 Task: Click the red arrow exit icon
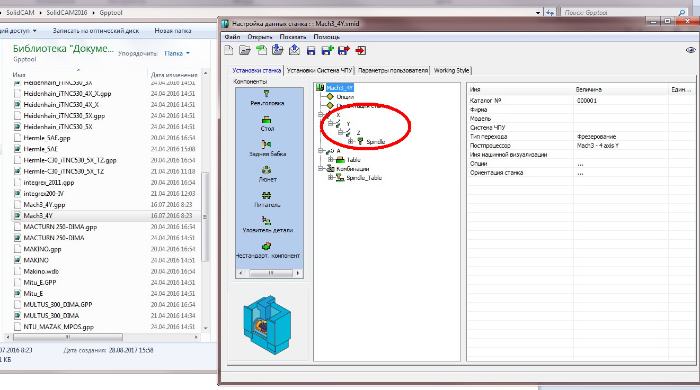tap(361, 50)
